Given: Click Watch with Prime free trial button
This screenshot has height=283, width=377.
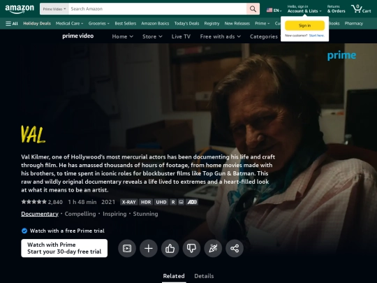Looking at the screenshot, I should pyautogui.click(x=64, y=248).
